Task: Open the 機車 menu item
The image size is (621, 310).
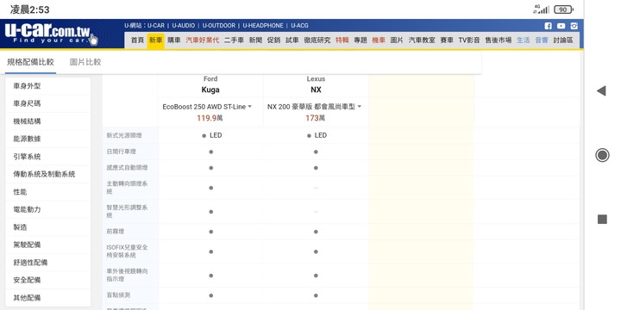Action: pyautogui.click(x=379, y=40)
